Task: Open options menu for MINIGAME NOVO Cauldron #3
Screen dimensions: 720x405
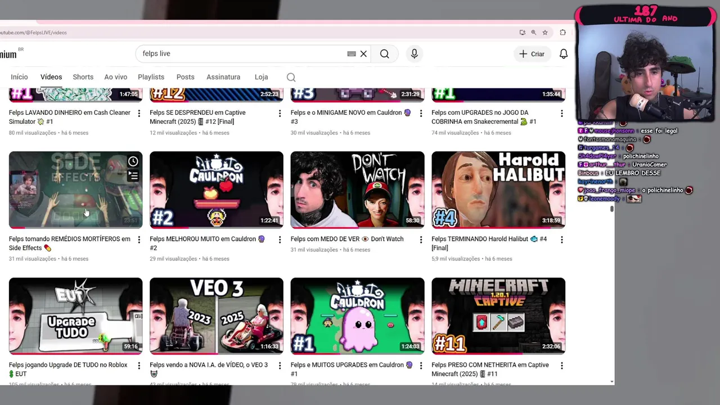Action: click(x=421, y=113)
